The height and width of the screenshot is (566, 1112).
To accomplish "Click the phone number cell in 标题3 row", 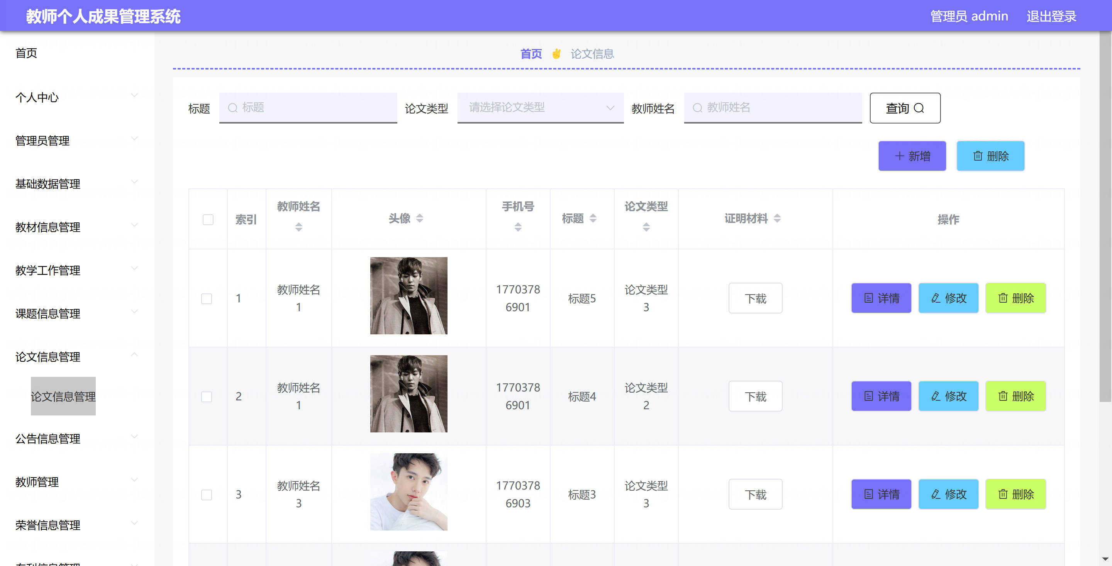I will pyautogui.click(x=518, y=494).
